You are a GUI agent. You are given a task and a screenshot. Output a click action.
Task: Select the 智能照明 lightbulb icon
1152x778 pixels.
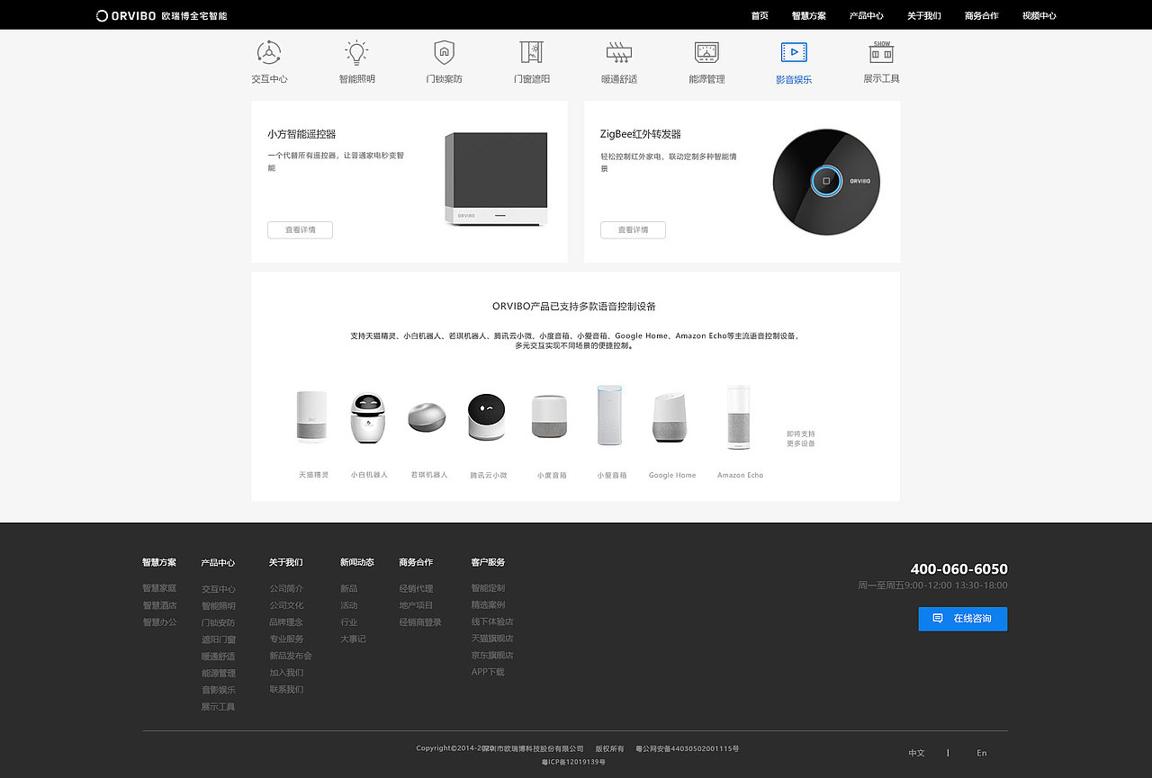[x=356, y=52]
